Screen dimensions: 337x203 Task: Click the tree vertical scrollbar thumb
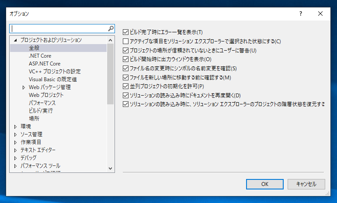pyautogui.click(x=111, y=74)
